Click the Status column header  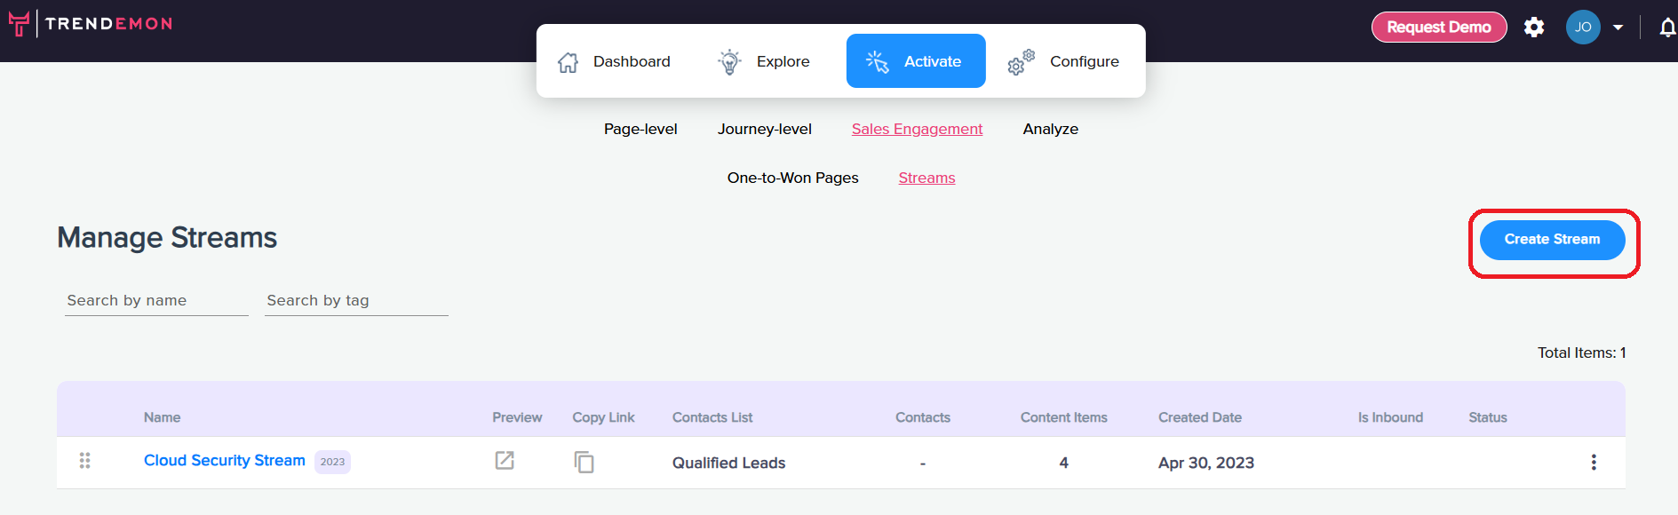point(1488,417)
